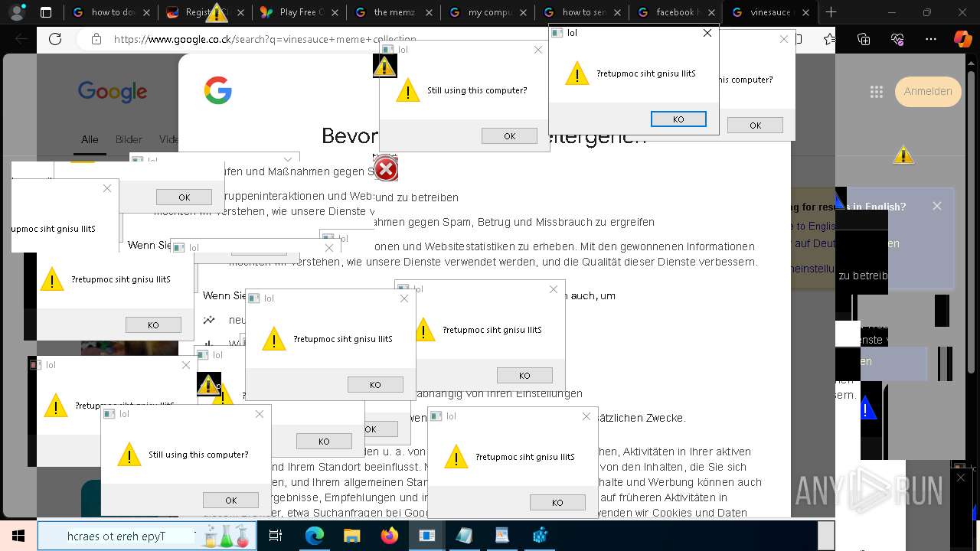Open the blue cubes taskbar icon
The image size is (980, 551).
point(540,536)
